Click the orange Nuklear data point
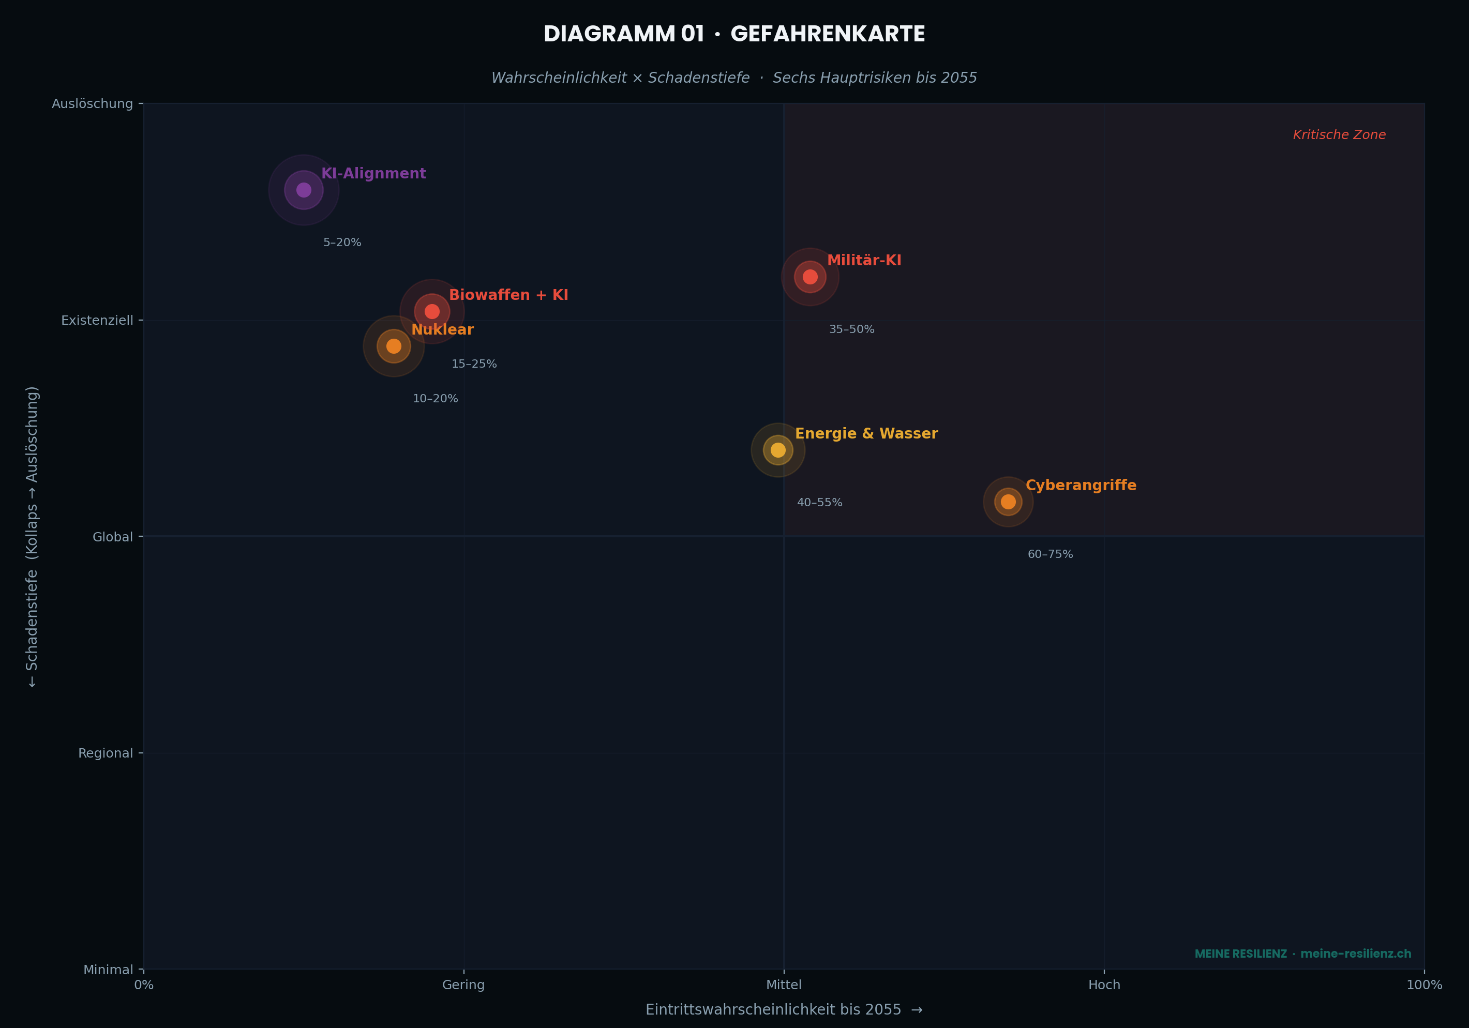 coord(394,346)
